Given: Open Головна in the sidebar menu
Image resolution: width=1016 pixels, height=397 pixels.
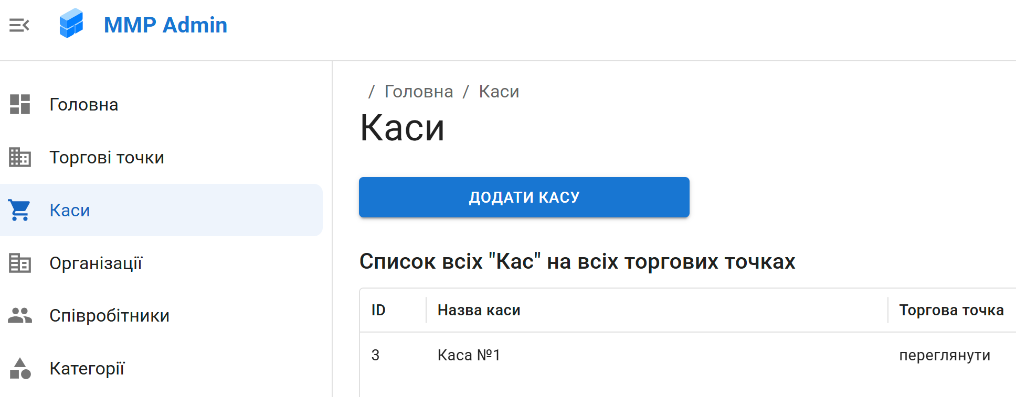Looking at the screenshot, I should point(84,105).
